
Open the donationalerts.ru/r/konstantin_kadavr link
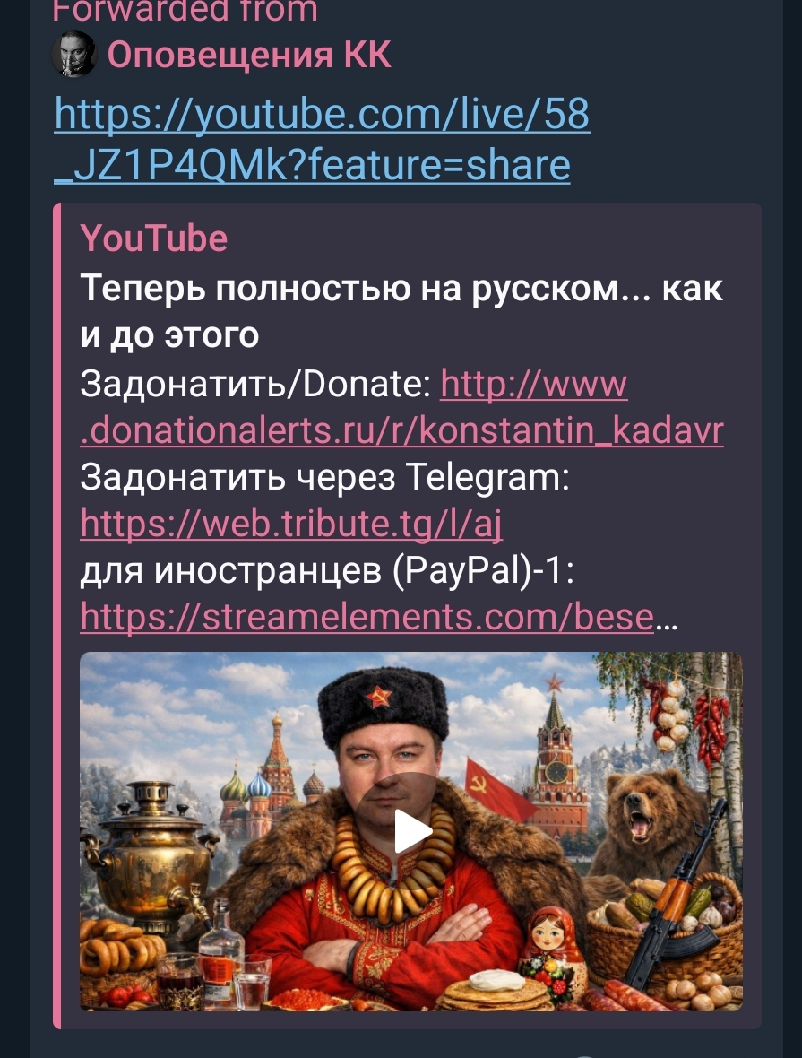coord(402,430)
